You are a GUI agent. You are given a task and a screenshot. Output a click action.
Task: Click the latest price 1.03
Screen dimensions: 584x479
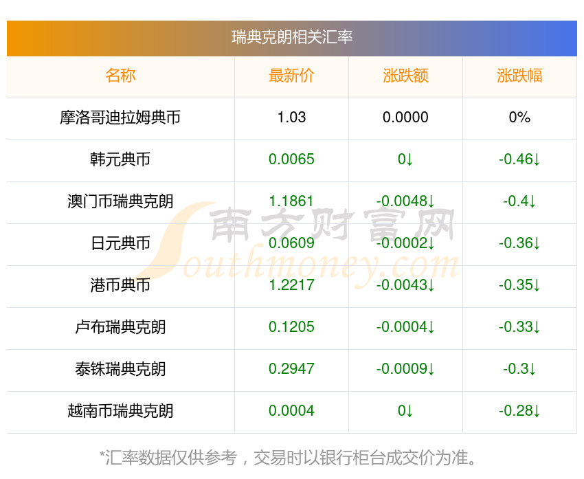[291, 118]
